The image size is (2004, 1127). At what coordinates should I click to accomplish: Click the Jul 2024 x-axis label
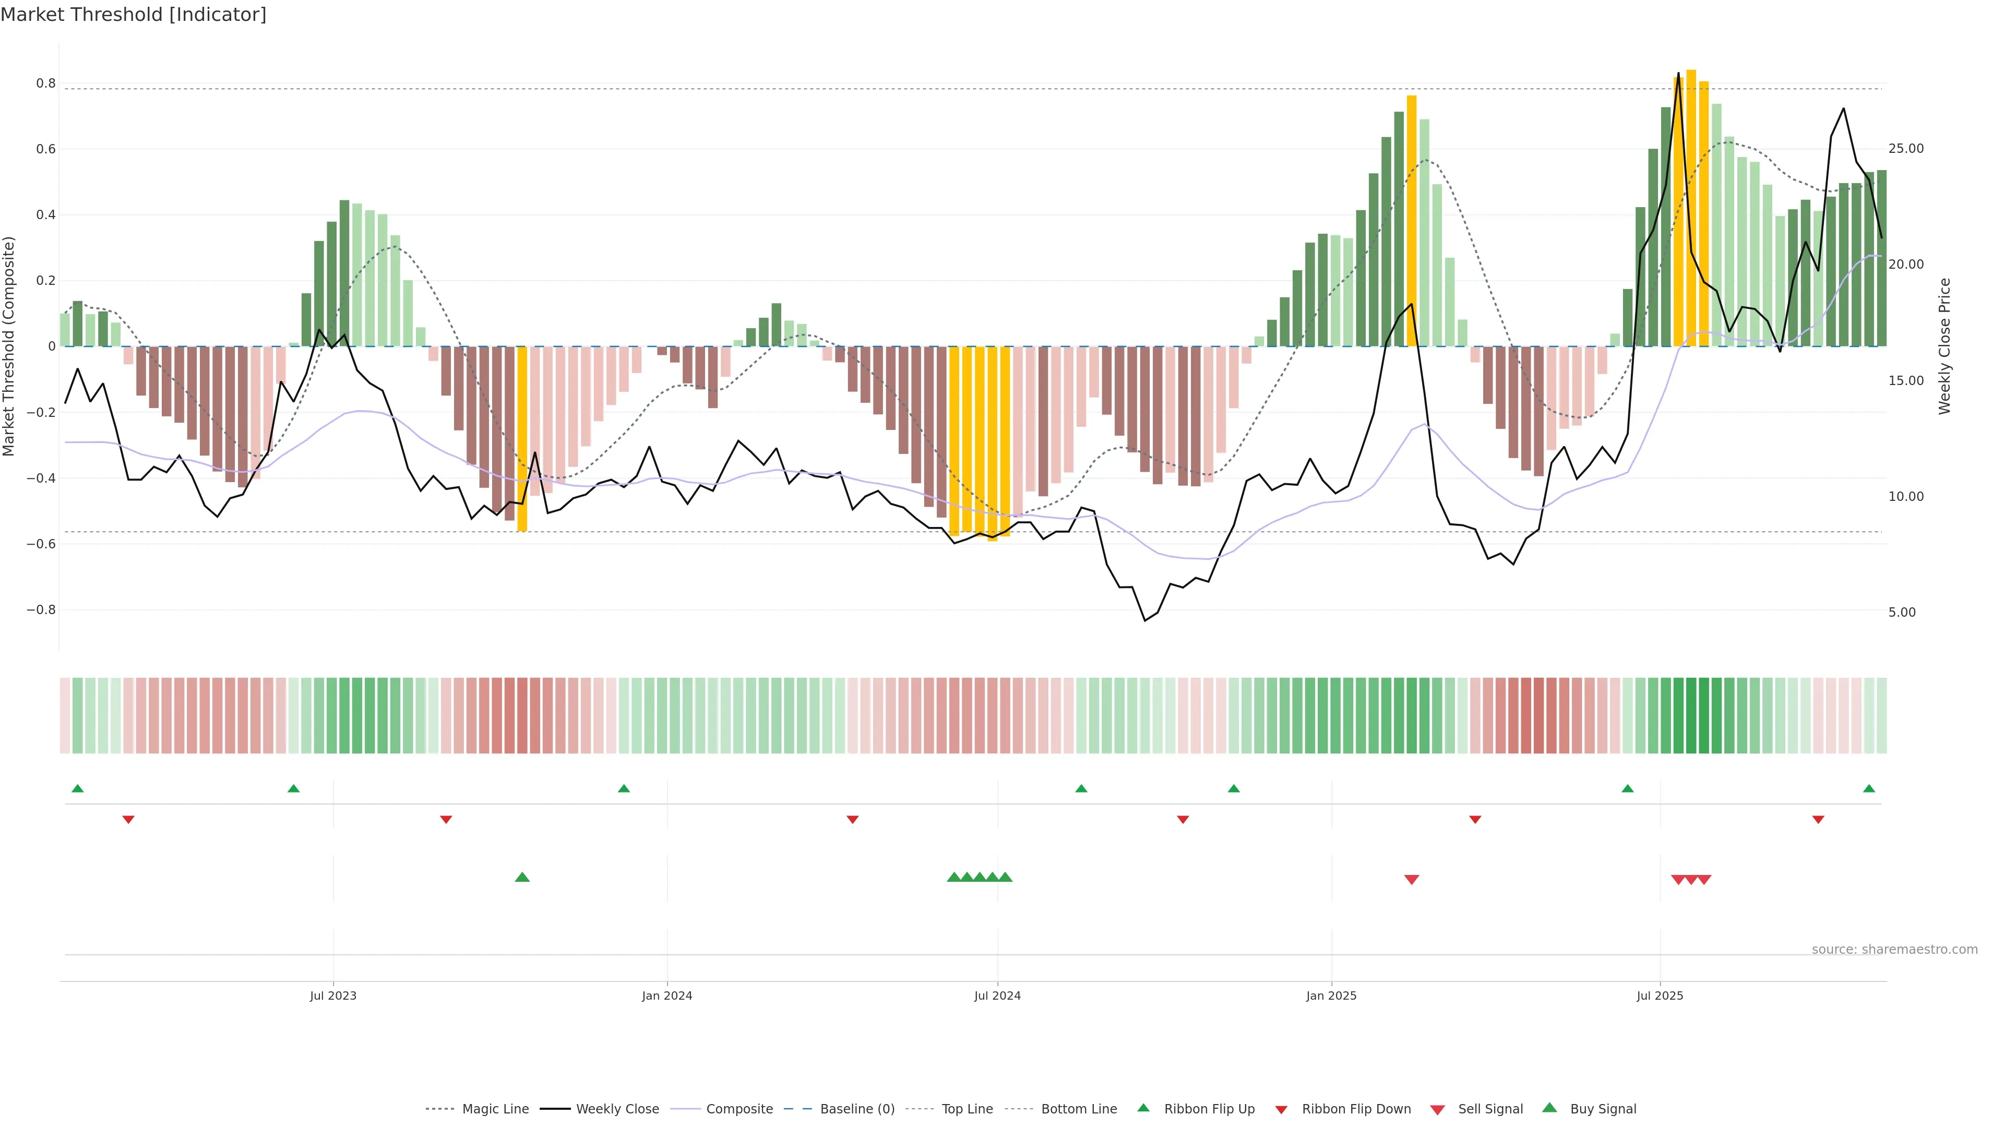point(997,996)
